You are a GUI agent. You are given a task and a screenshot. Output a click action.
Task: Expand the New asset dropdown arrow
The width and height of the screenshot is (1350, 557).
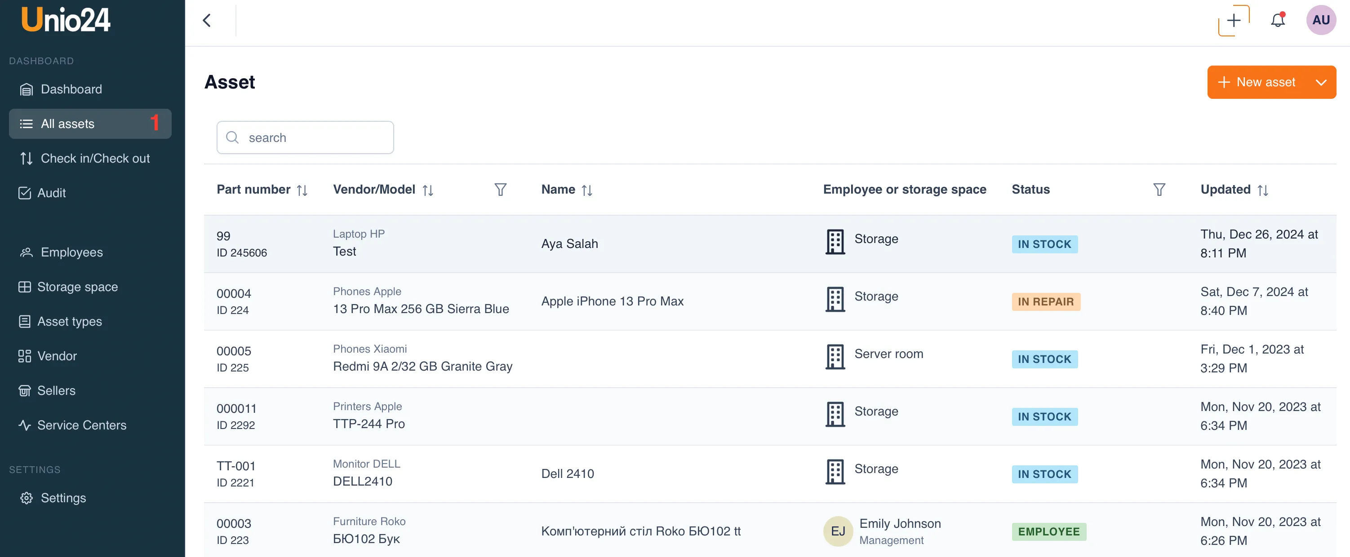[1321, 82]
